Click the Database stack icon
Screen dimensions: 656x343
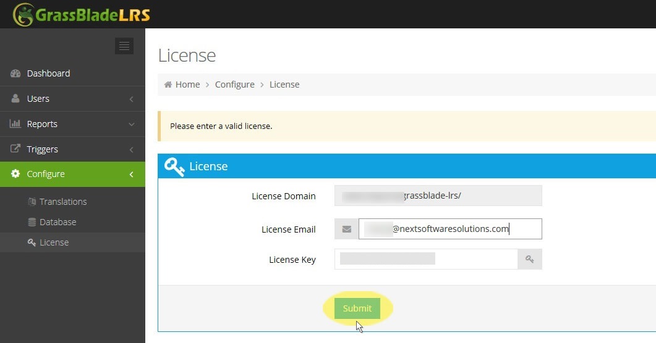(x=32, y=222)
